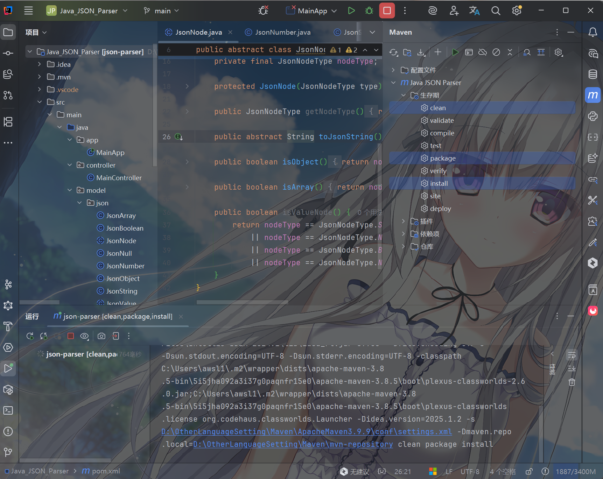Open Maven panel options menu
Viewport: 603px width, 479px height.
pos(557,32)
